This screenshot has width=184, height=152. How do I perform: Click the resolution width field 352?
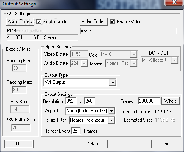click(x=71, y=101)
